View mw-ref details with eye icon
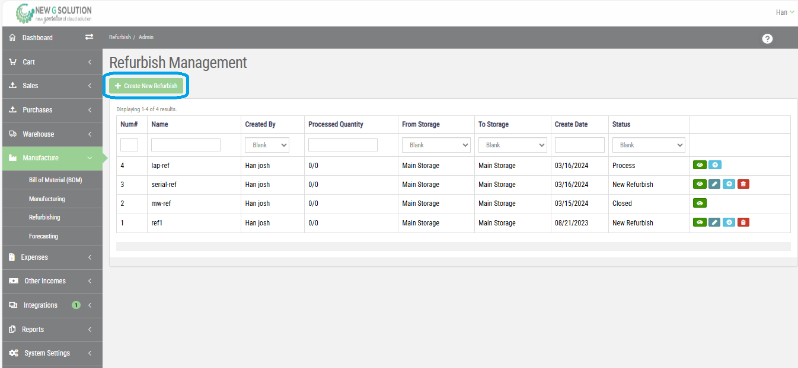 click(x=700, y=203)
